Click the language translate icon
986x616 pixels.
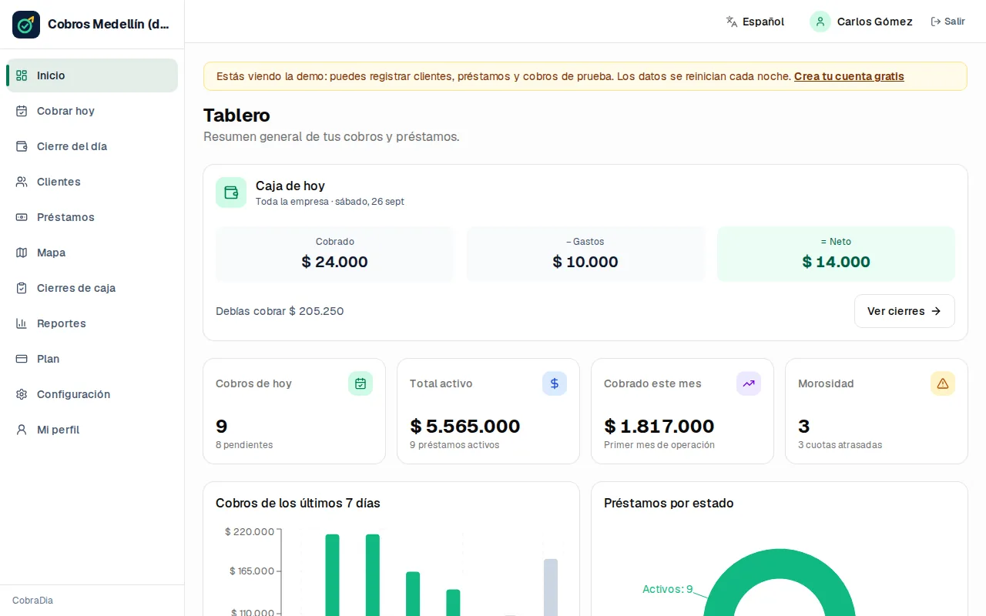(x=732, y=22)
